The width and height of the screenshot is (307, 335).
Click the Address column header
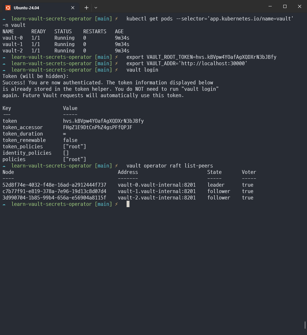128,172
